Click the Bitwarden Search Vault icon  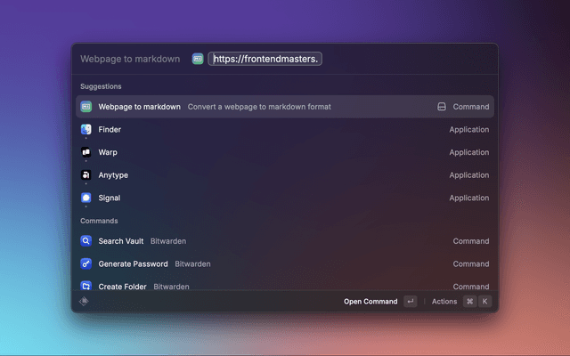[x=86, y=241]
